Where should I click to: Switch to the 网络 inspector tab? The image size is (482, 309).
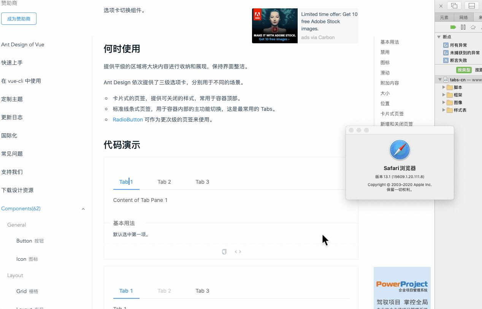pyautogui.click(x=464, y=17)
